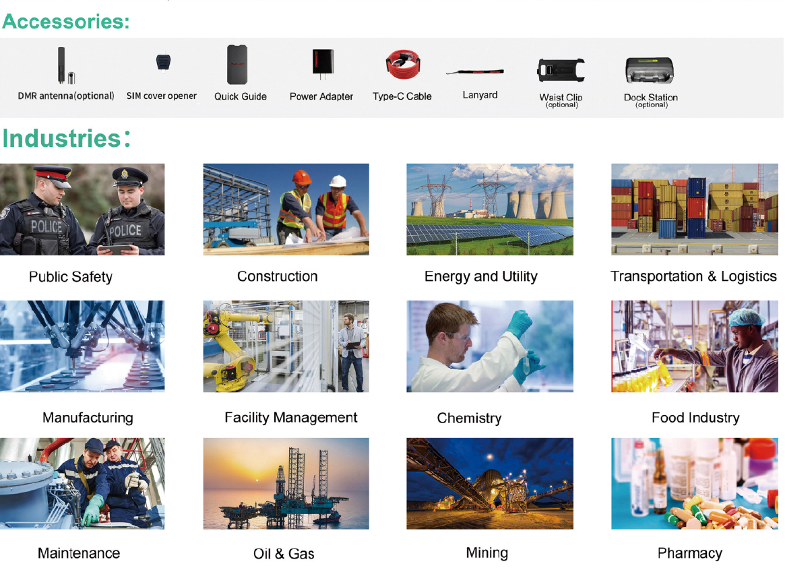
Task: Click the Maintenance caption text
Action: pos(79,553)
